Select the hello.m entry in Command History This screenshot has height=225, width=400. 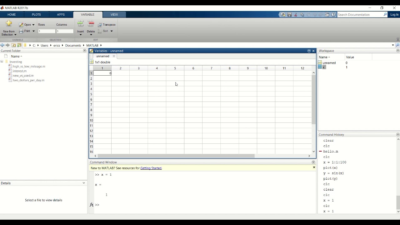[331, 152]
